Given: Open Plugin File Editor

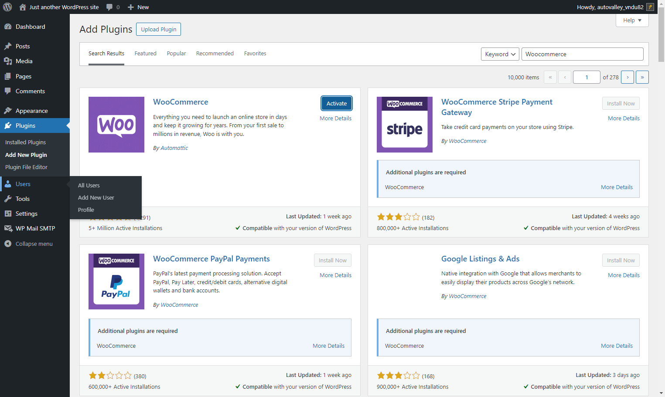Looking at the screenshot, I should (26, 167).
